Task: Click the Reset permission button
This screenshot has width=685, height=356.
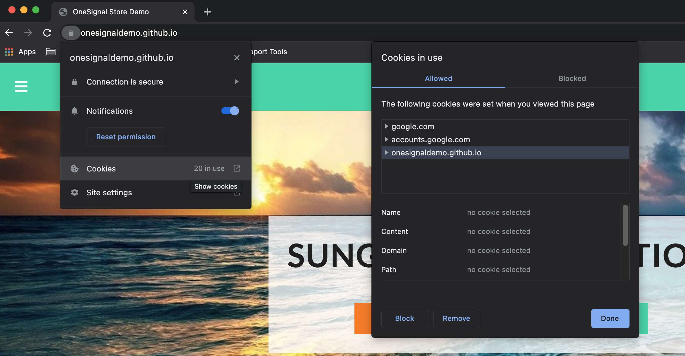Action: click(126, 137)
